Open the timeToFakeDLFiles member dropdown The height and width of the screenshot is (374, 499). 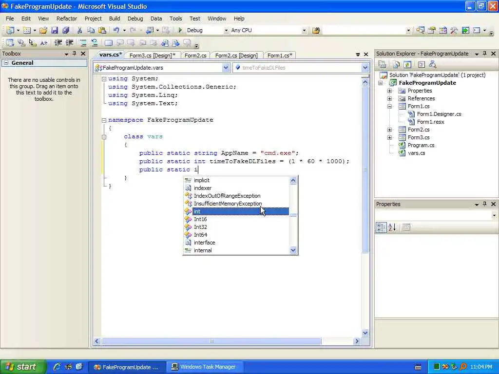click(365, 67)
